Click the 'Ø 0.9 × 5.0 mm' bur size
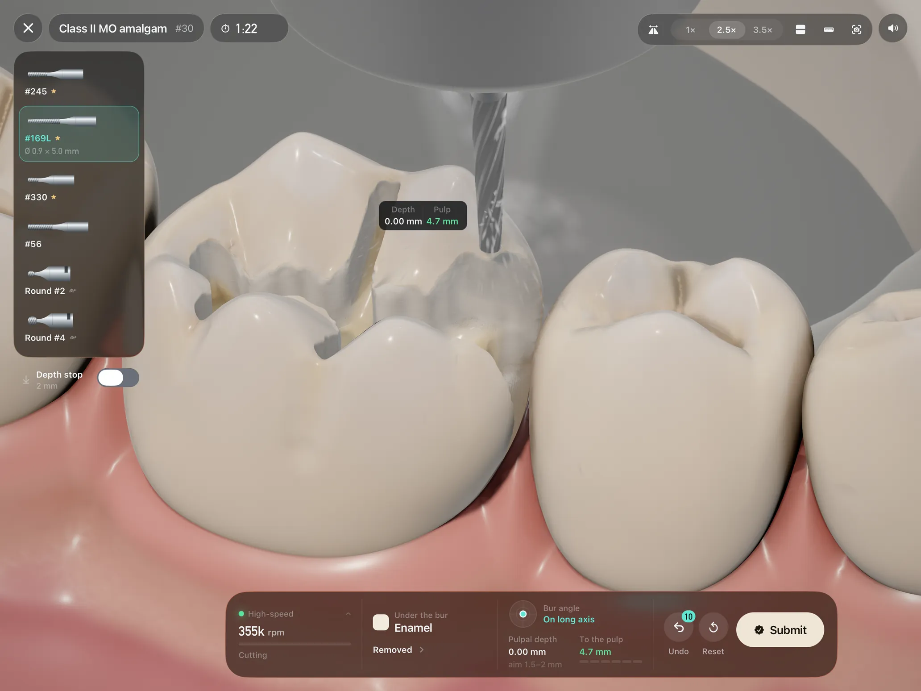The height and width of the screenshot is (691, 921). coord(52,151)
